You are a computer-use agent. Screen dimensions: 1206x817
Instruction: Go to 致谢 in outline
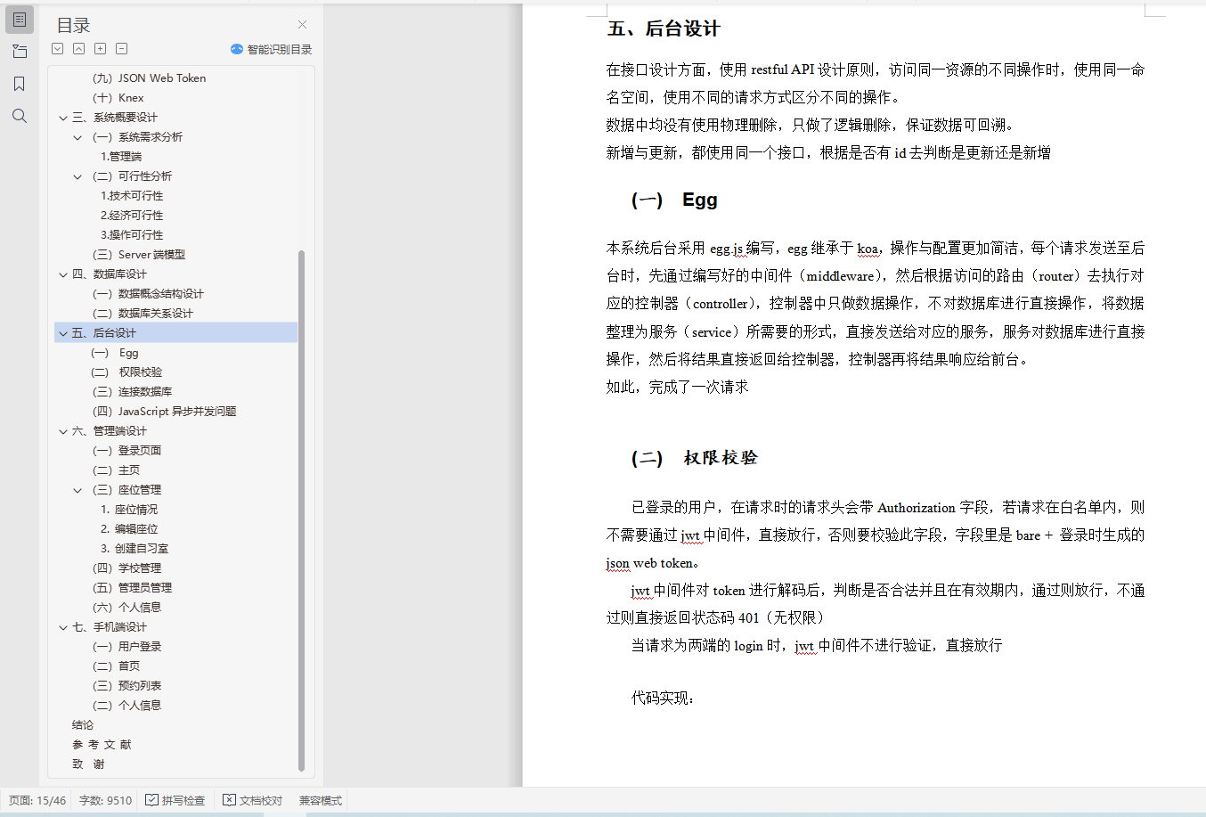(88, 764)
